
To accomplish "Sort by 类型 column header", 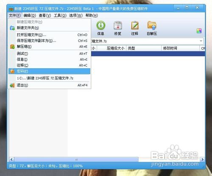I will point(144,48).
